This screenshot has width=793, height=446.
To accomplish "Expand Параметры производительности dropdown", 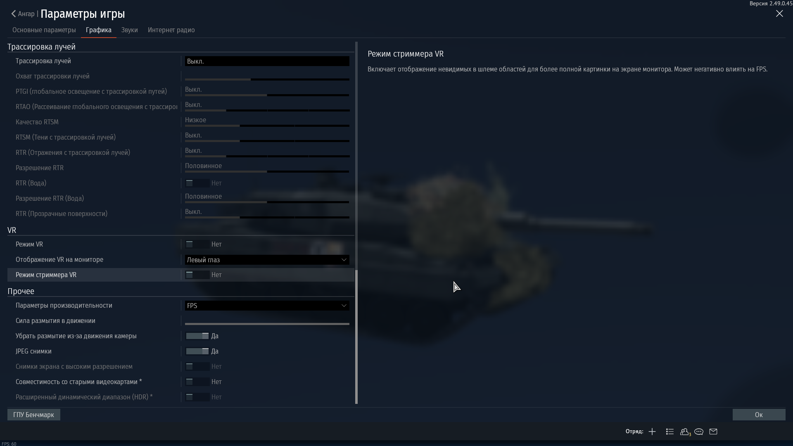I will 267,306.
